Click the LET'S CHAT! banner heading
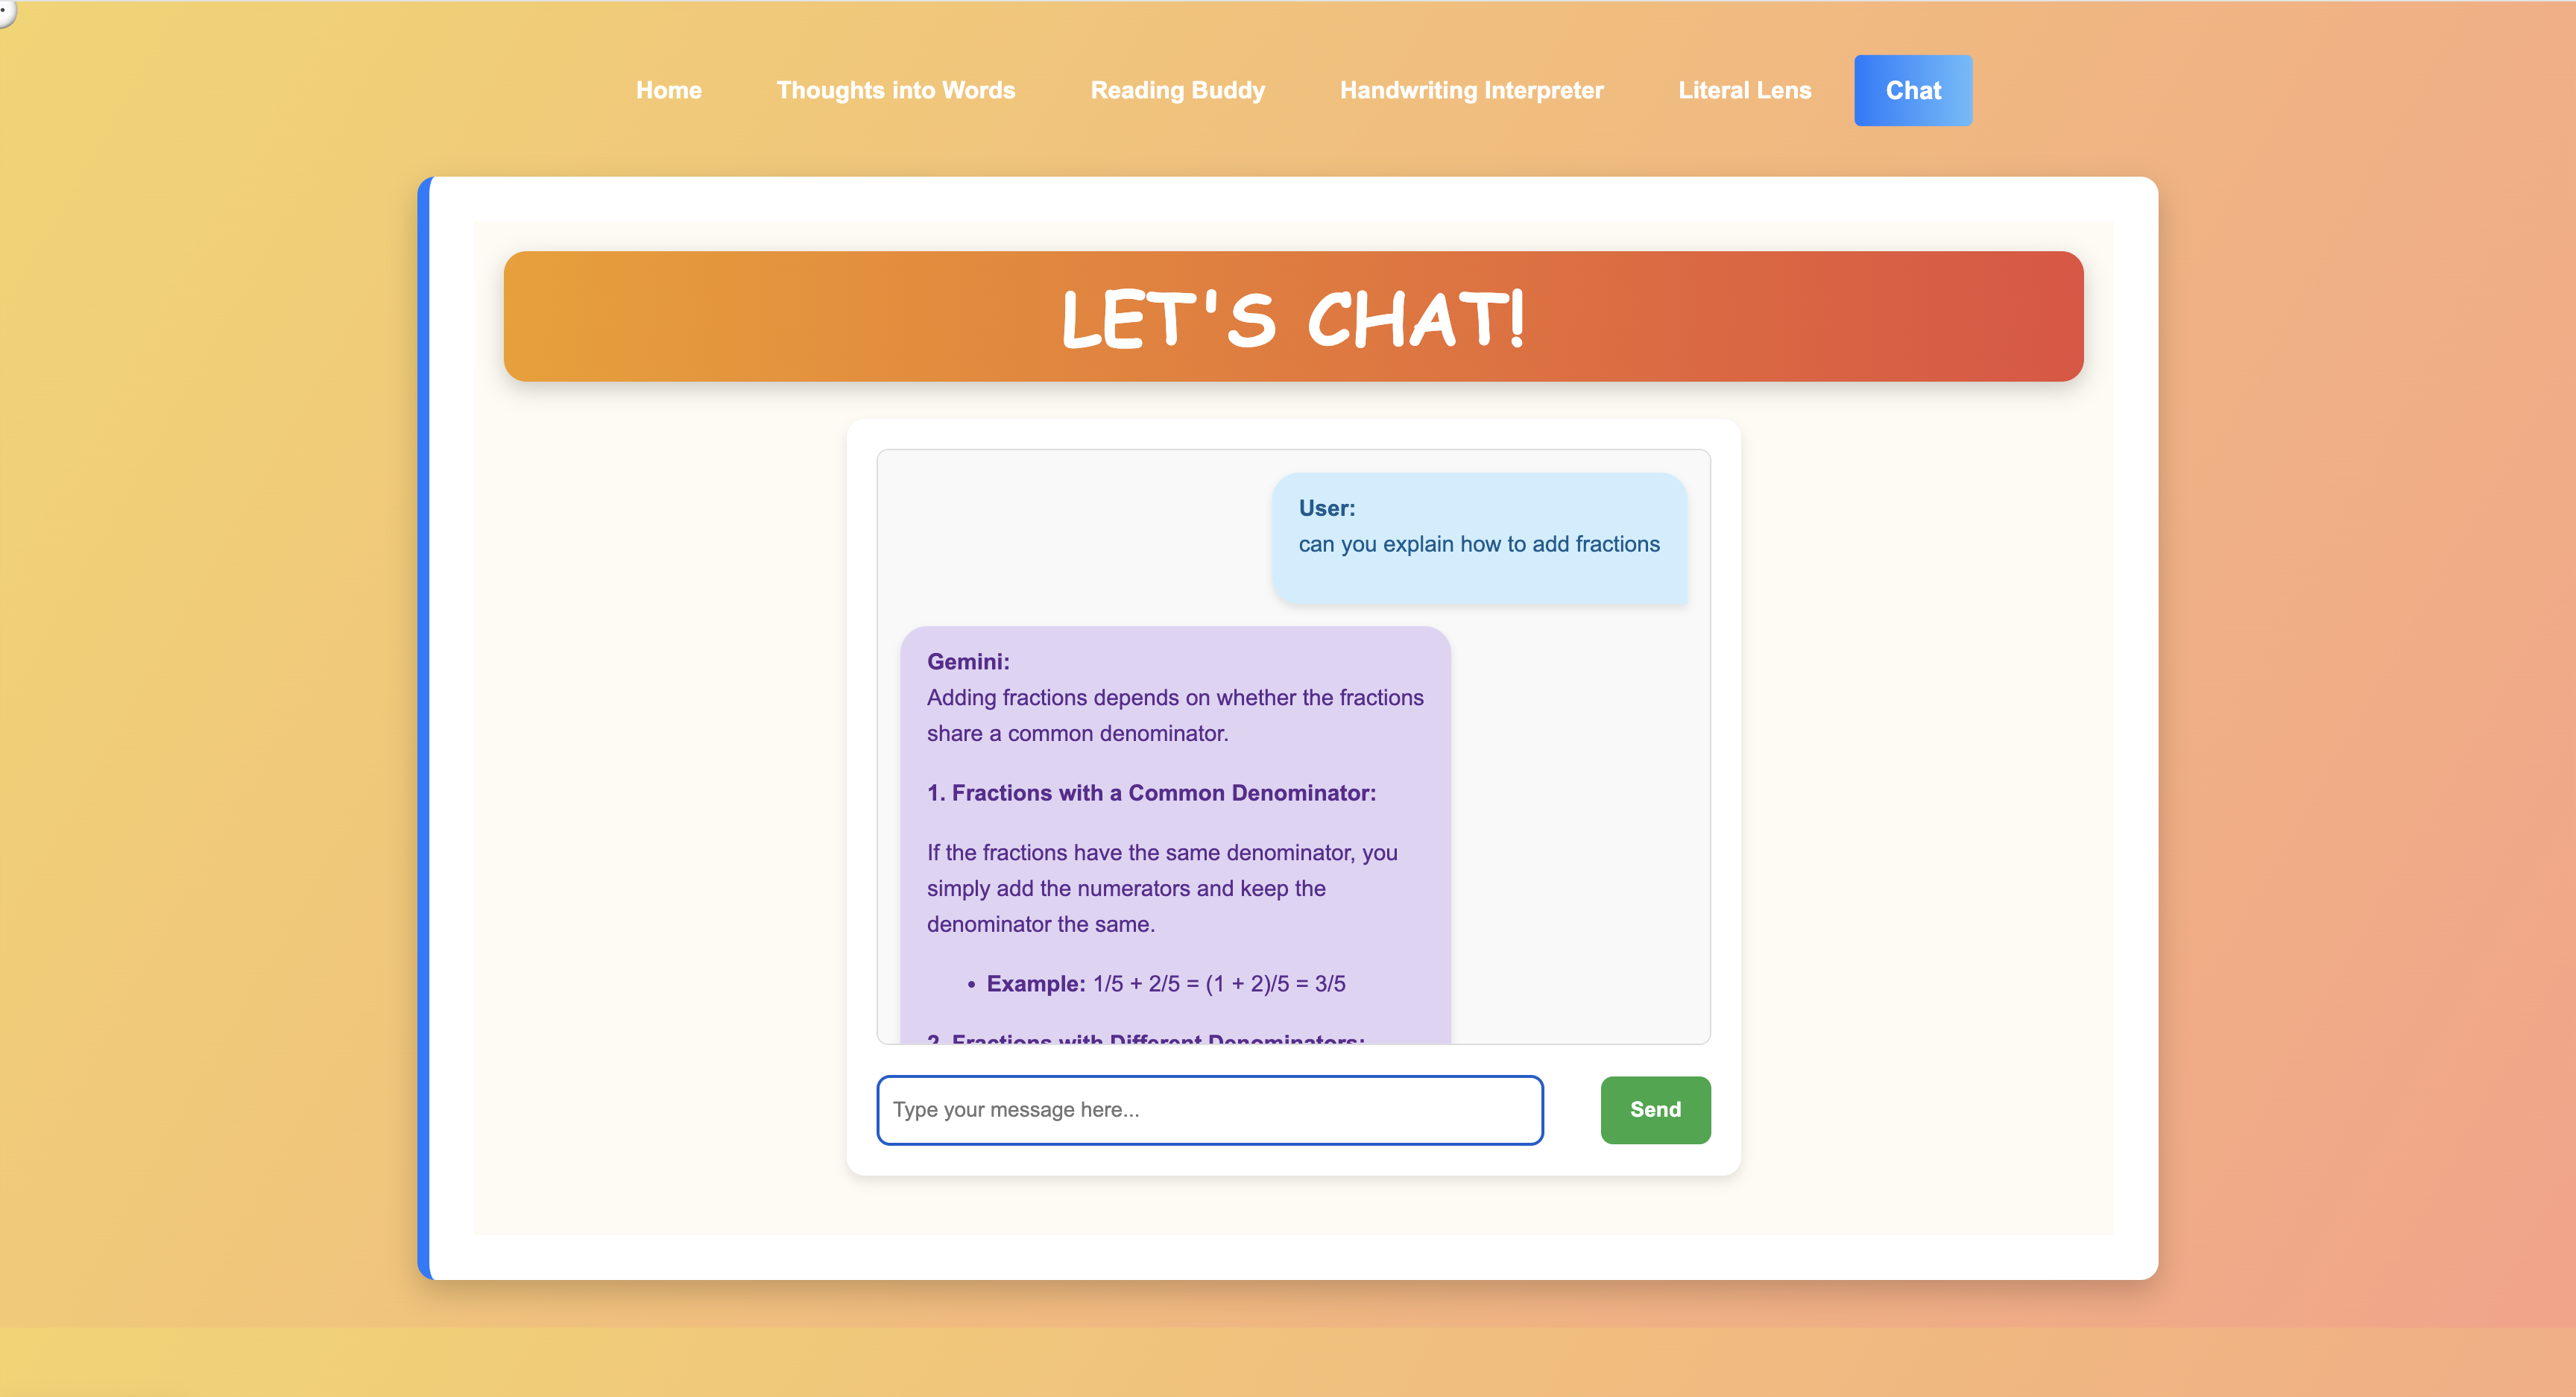Image resolution: width=2576 pixels, height=1397 pixels. coord(1292,318)
